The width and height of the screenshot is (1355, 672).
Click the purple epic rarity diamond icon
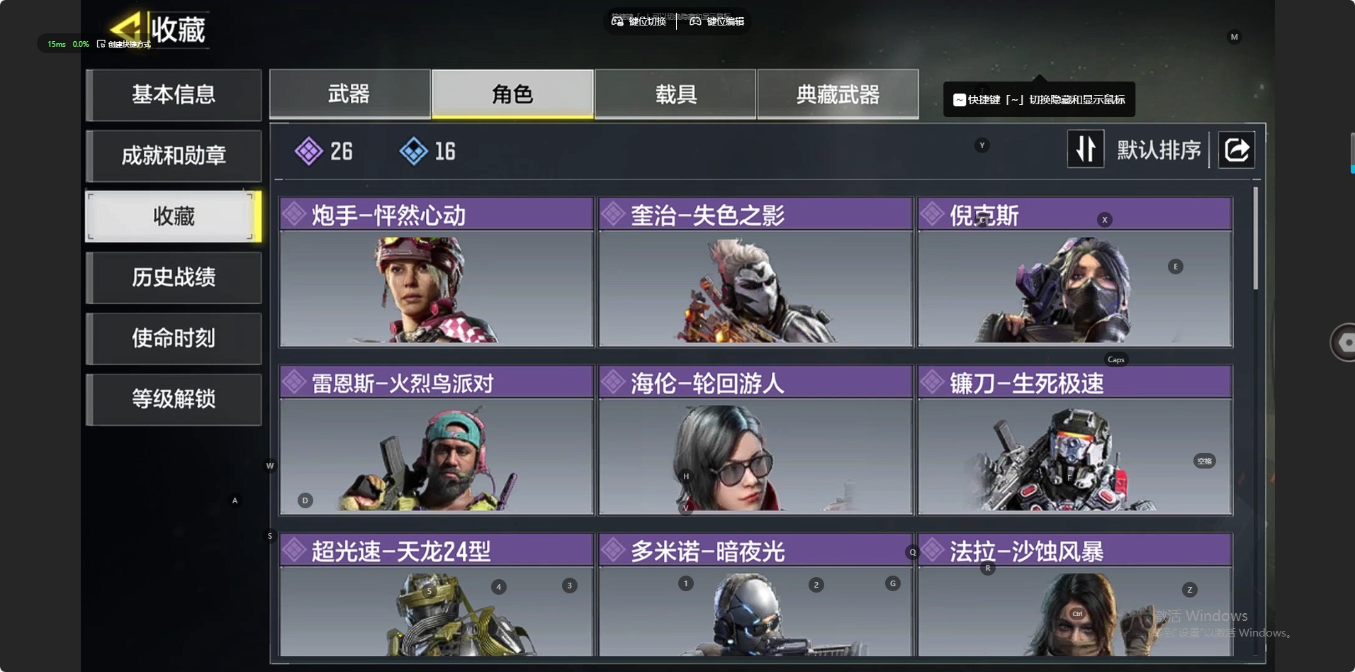(x=309, y=151)
